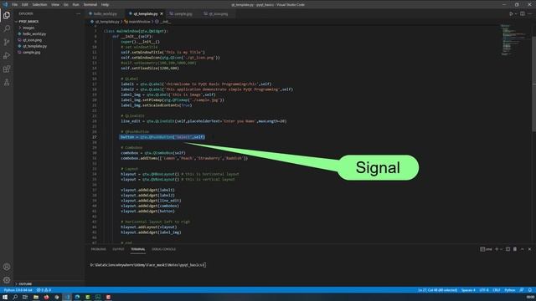Select the cmd terminal shell label

(486, 249)
